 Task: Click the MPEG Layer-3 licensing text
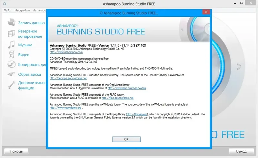[111, 68]
